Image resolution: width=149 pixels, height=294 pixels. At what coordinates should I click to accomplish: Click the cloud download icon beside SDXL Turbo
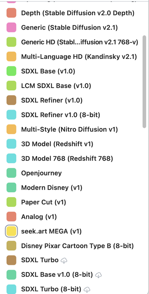[64, 260]
